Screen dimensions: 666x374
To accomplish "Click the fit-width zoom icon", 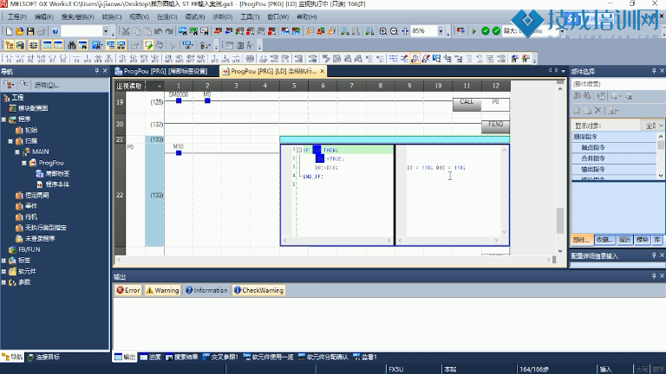I will pos(405,31).
